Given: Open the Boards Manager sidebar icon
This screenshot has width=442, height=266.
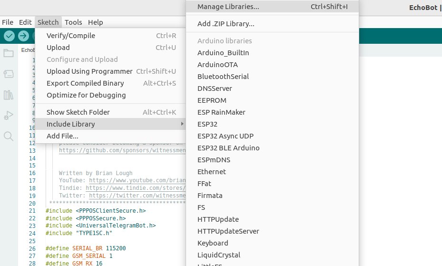Looking at the screenshot, I should point(9,74).
